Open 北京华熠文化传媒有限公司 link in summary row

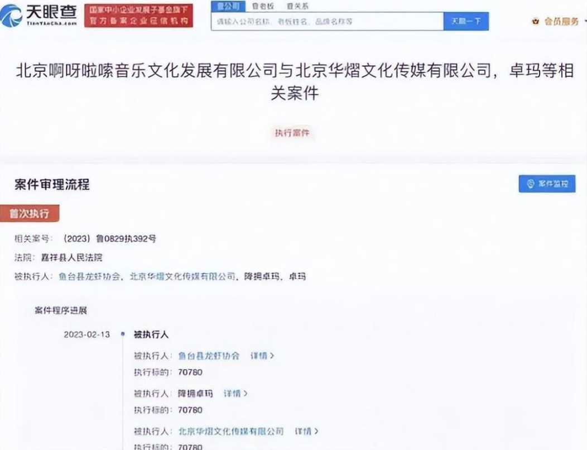coord(182,276)
